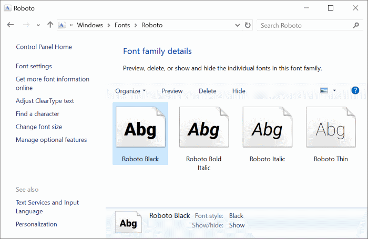368x239 pixels.
Task: Open the recent locations dropdown arrow
Action: (38, 25)
